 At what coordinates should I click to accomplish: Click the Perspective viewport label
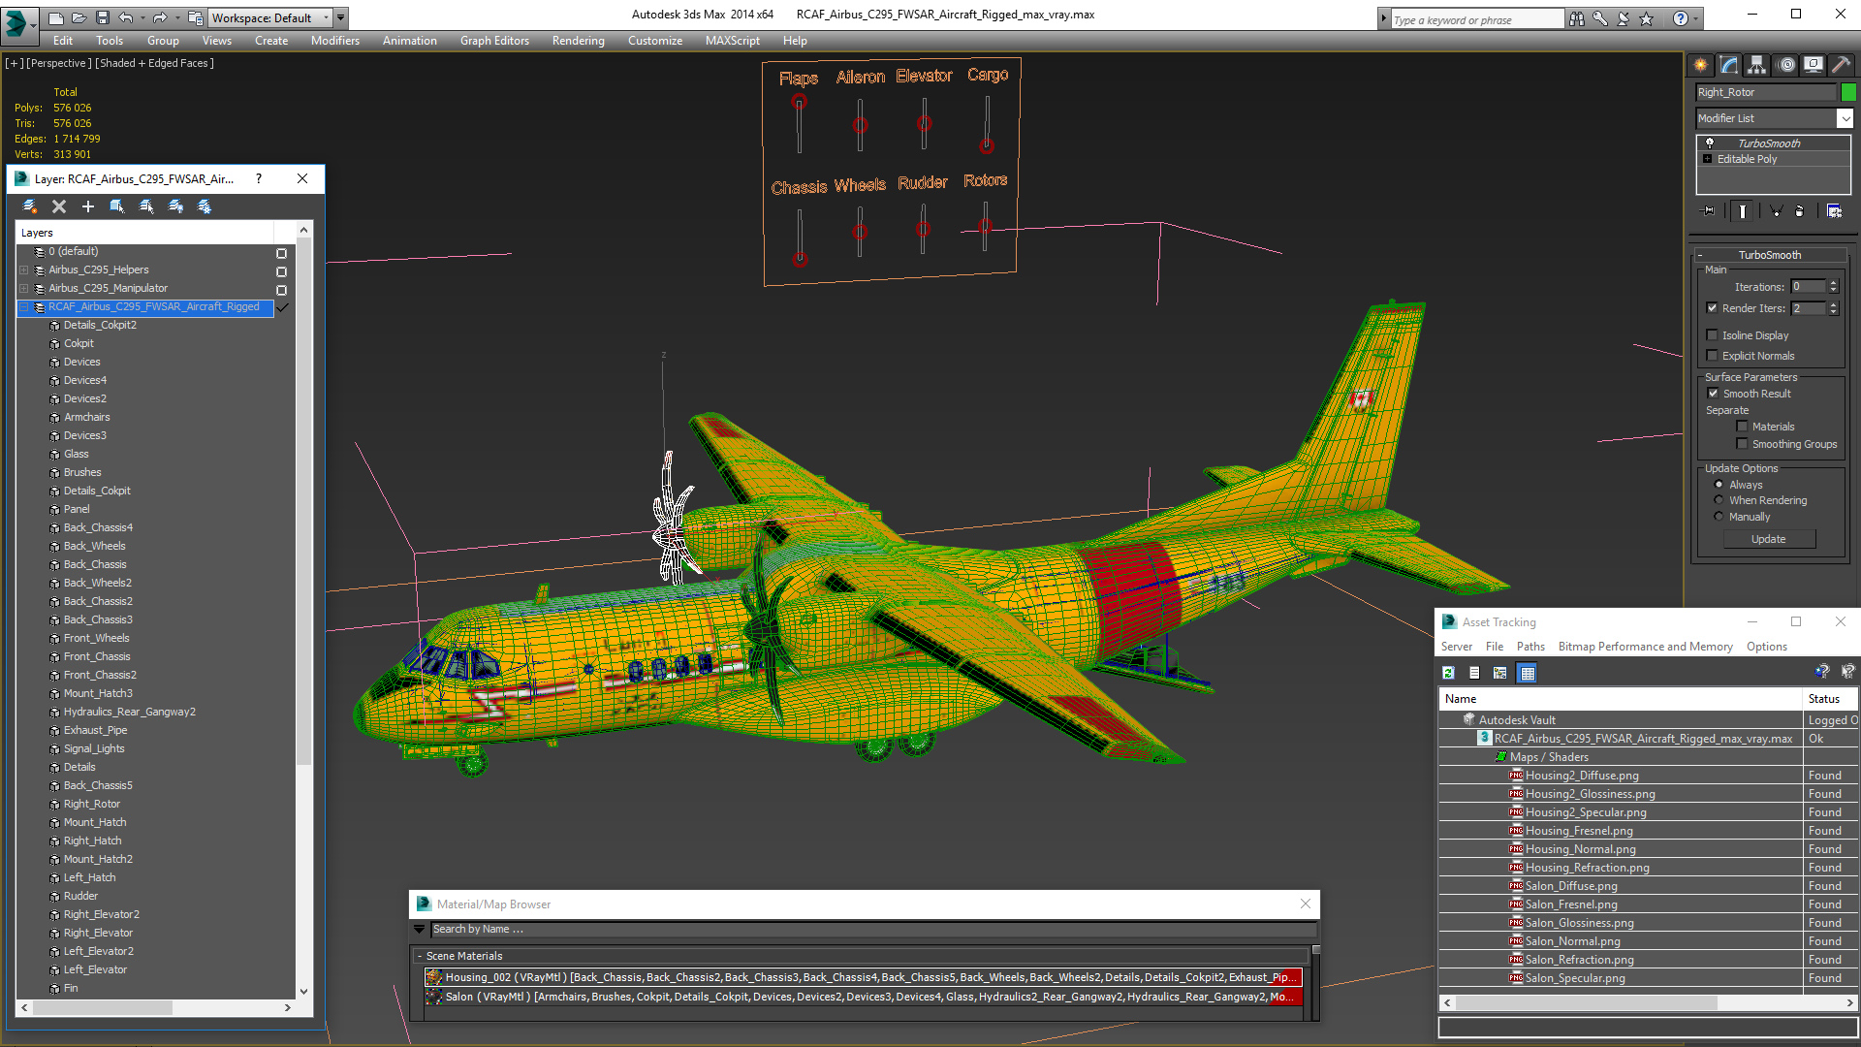pos(59,63)
